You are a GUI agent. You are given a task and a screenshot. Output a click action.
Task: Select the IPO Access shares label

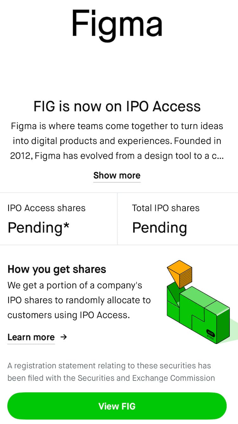(47, 208)
